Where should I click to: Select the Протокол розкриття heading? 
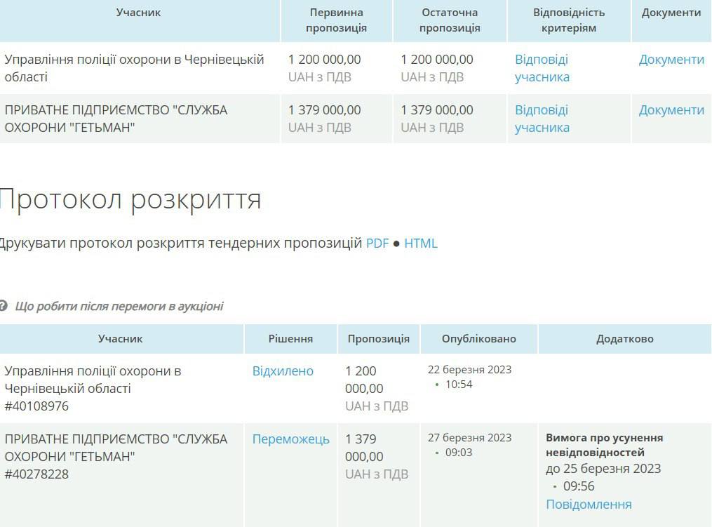point(130,200)
